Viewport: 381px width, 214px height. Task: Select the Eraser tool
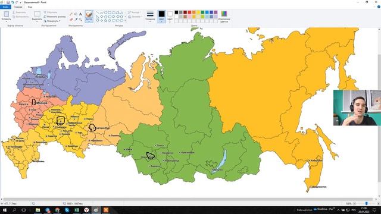pos(71,19)
